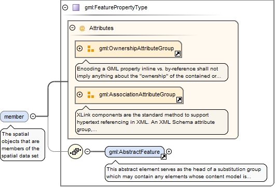Select the gml:FeaturePropertyType title label
The image size is (275, 187).
click(x=116, y=8)
